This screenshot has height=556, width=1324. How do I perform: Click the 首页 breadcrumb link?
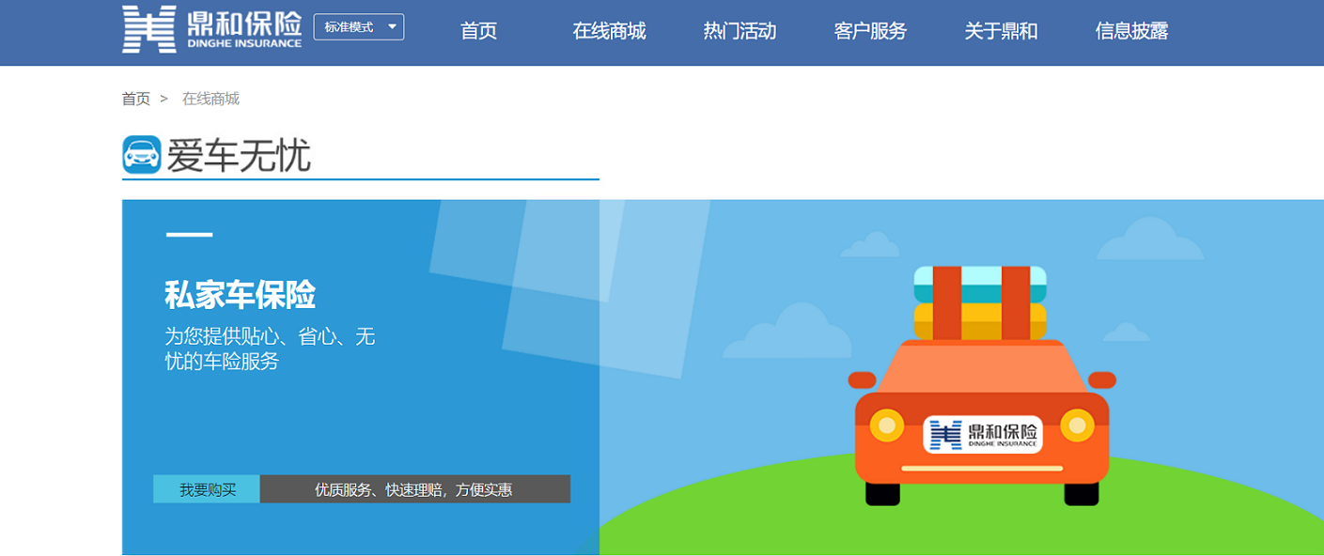[x=136, y=99]
